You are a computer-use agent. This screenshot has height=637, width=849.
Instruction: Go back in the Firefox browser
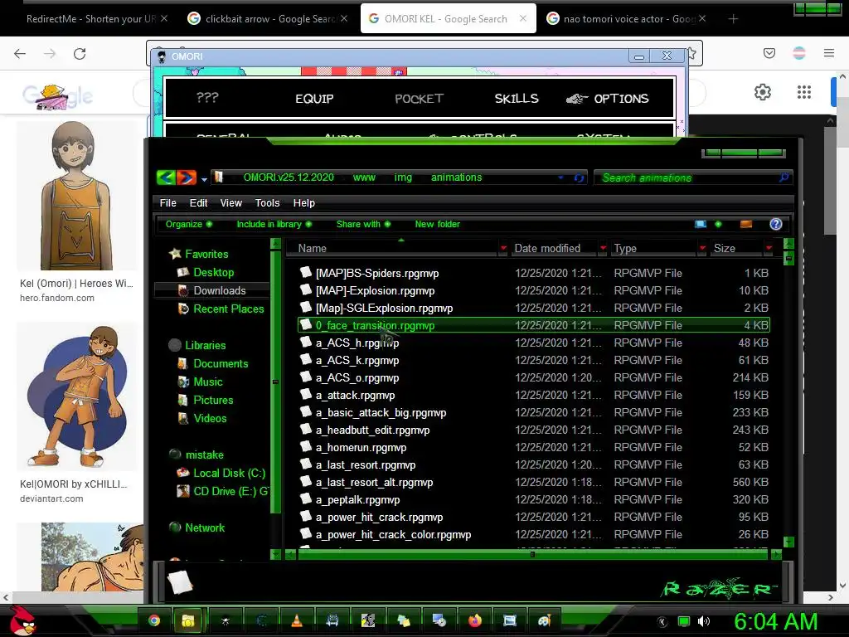(20, 54)
